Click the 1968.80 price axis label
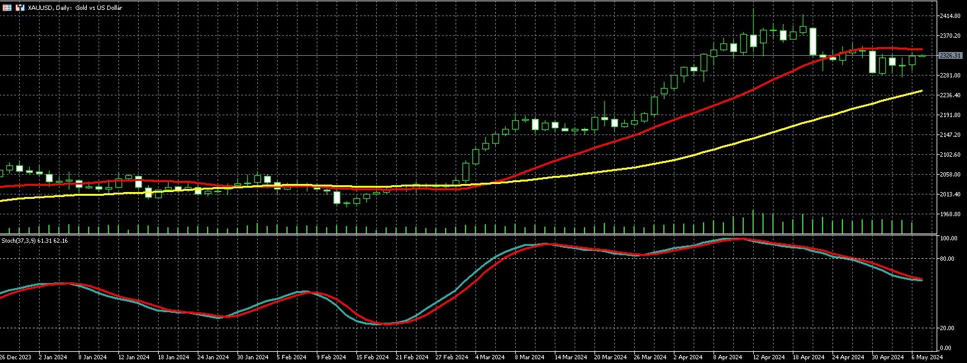The height and width of the screenshot is (363, 967). click(949, 214)
